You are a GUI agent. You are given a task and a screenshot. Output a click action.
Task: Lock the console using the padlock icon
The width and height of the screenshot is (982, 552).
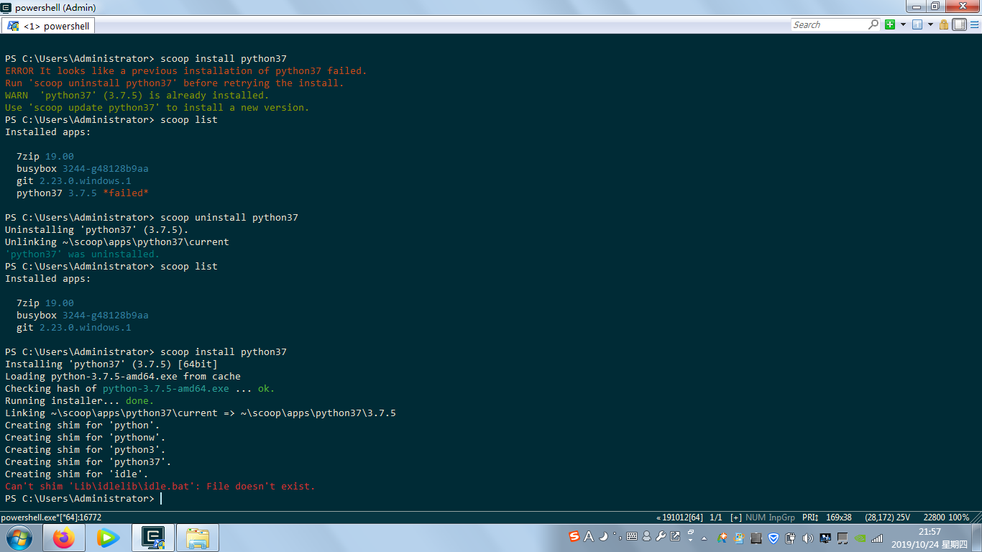pyautogui.click(x=944, y=24)
